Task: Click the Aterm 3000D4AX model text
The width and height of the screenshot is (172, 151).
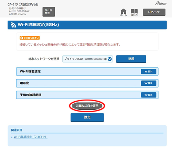Action: coord(19,11)
